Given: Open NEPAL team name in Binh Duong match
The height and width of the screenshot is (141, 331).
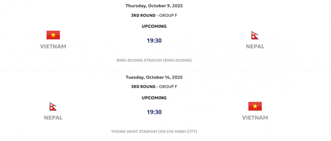Looking at the screenshot, I should [255, 47].
